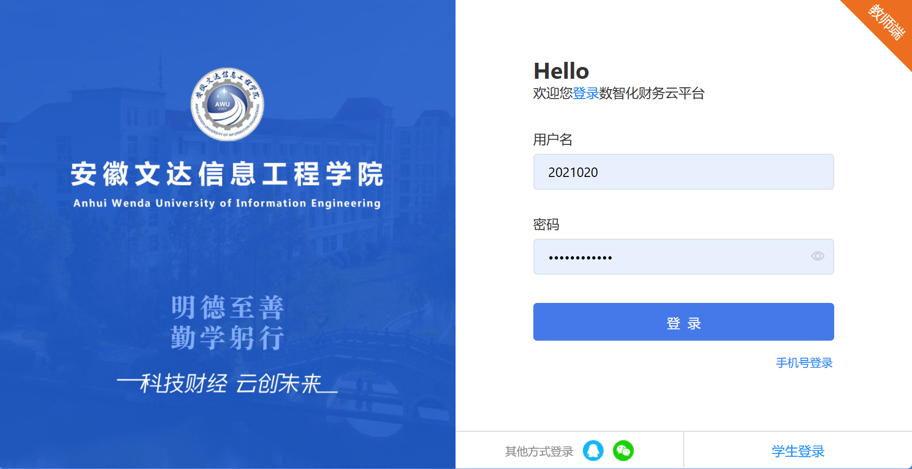Toggle password visibility eye icon
The width and height of the screenshot is (912, 469).
coord(818,256)
